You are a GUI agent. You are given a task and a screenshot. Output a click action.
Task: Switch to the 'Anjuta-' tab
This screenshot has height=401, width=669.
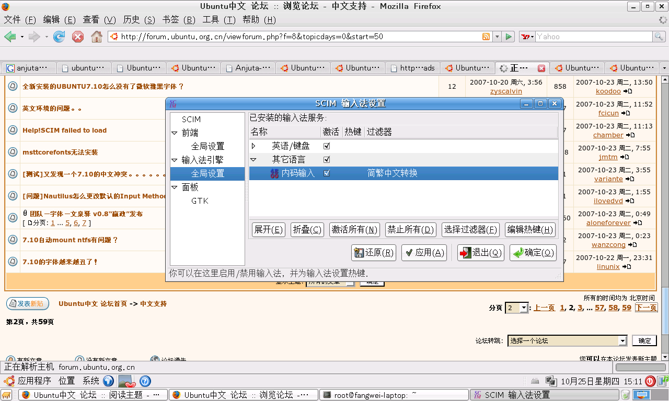(x=248, y=68)
